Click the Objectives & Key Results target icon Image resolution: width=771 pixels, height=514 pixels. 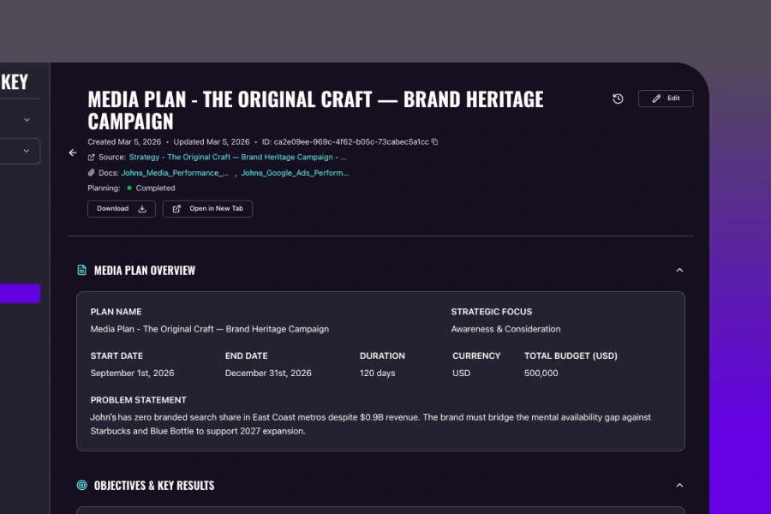[81, 484]
